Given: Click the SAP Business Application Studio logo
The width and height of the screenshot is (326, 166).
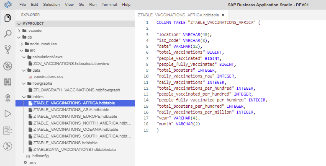Looking at the screenshot, I should 8,4.
